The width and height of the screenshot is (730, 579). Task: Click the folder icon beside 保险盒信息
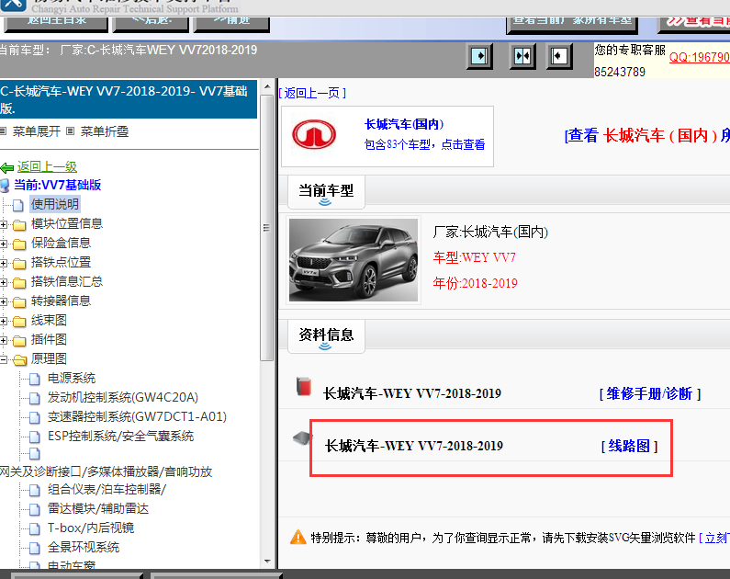tap(19, 244)
